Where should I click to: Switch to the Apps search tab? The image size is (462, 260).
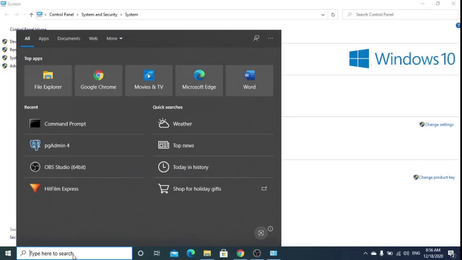(x=44, y=38)
